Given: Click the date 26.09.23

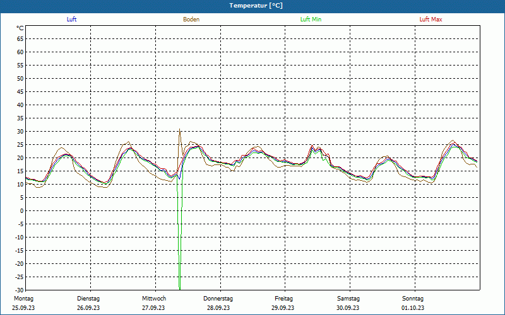Looking at the screenshot, I should pos(88,308).
